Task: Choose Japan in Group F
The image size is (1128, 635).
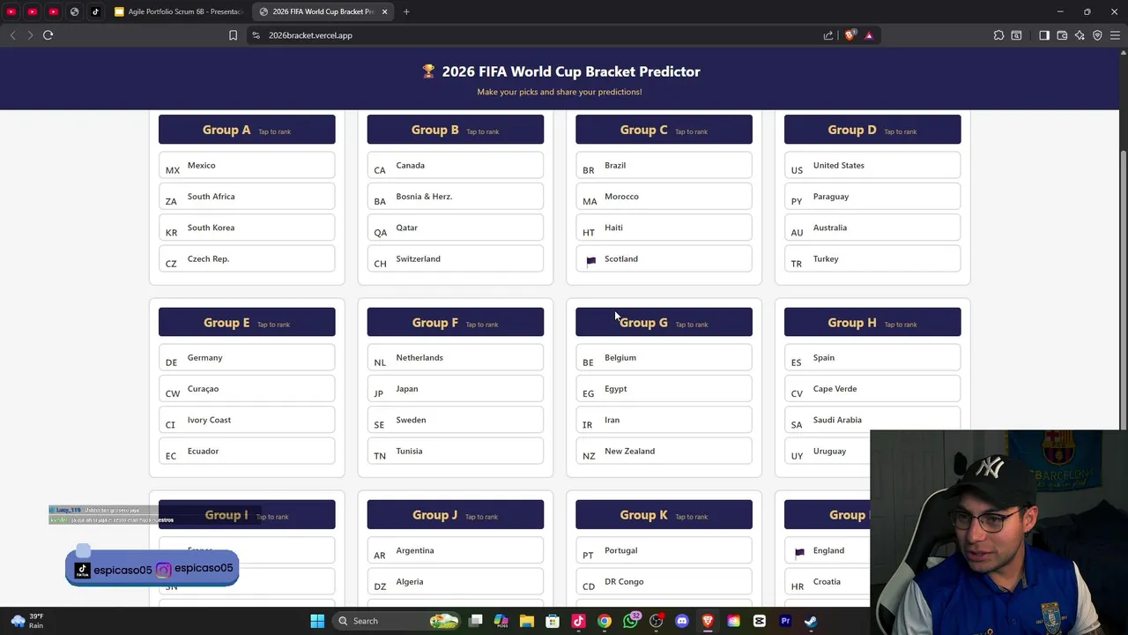Action: click(456, 389)
